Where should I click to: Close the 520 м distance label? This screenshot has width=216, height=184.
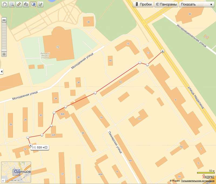(x=46, y=147)
